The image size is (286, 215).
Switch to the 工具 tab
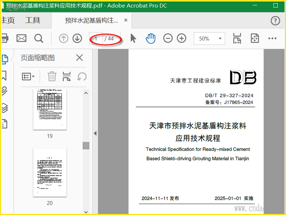[x=33, y=20]
